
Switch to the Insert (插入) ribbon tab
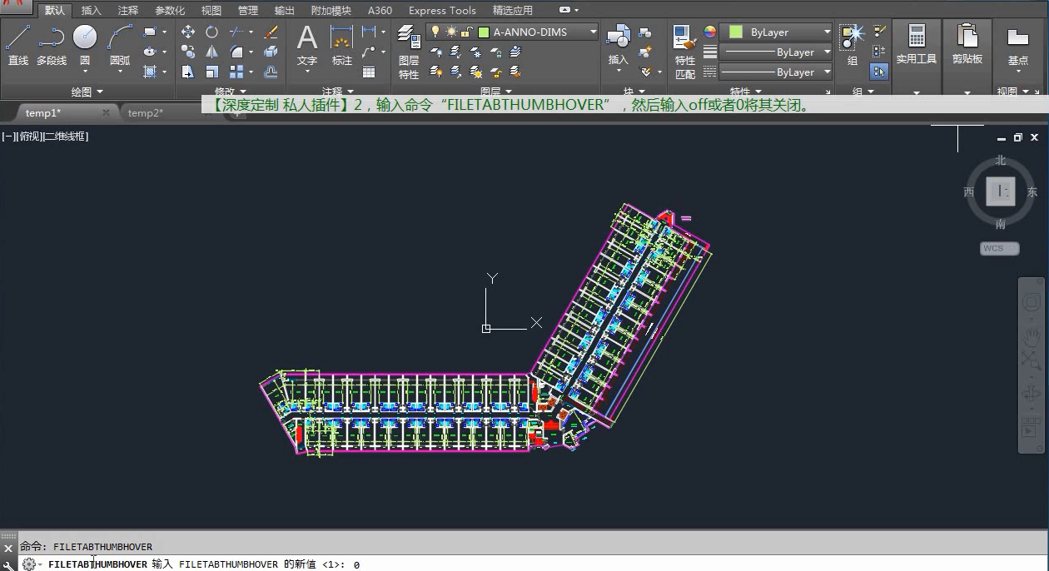click(x=92, y=11)
